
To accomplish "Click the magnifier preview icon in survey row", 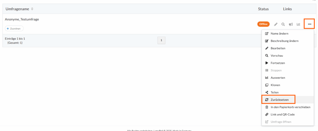I will [283, 24].
